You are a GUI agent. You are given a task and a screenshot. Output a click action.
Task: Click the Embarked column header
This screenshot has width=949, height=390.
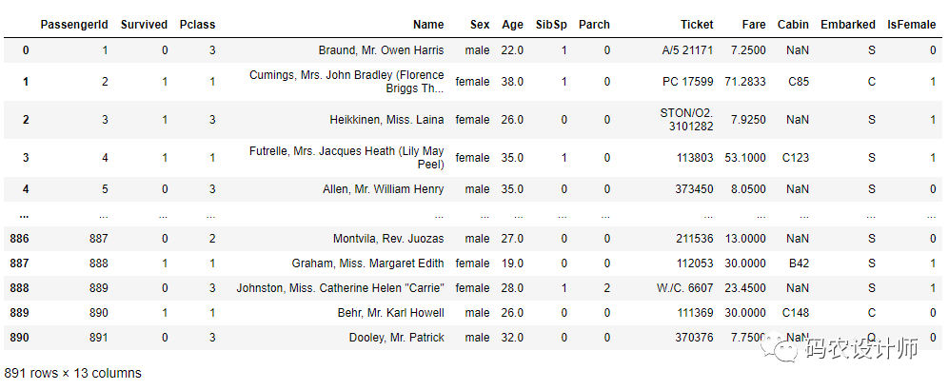point(847,25)
